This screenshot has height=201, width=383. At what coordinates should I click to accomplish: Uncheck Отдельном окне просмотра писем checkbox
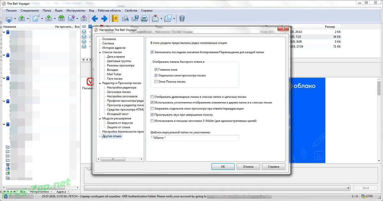click(156, 75)
